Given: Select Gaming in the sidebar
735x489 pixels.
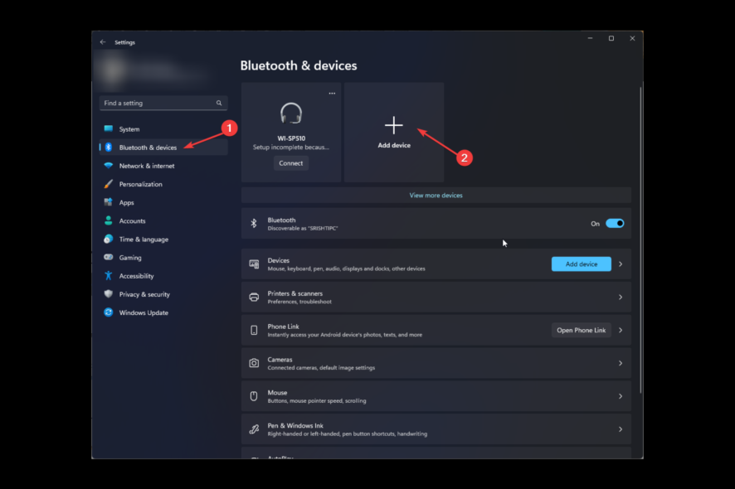Looking at the screenshot, I should click(x=163, y=257).
